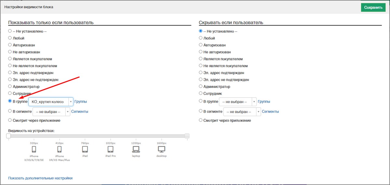390x185 pixels.
Task: Open the 'Сегменты' link in hide section
Action: (x=270, y=112)
